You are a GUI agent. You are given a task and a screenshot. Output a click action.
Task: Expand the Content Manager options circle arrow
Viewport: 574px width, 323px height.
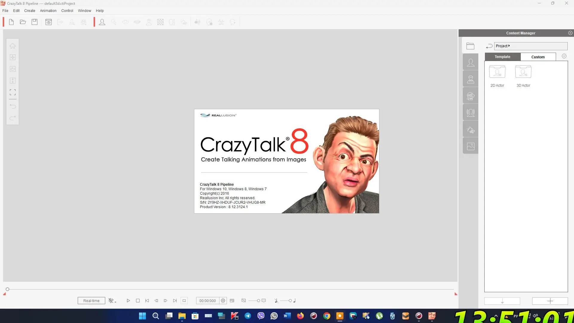click(564, 56)
